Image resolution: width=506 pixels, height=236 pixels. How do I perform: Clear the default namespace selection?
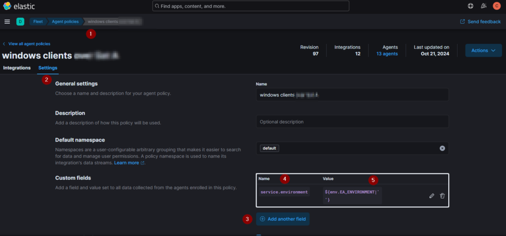pyautogui.click(x=442, y=148)
